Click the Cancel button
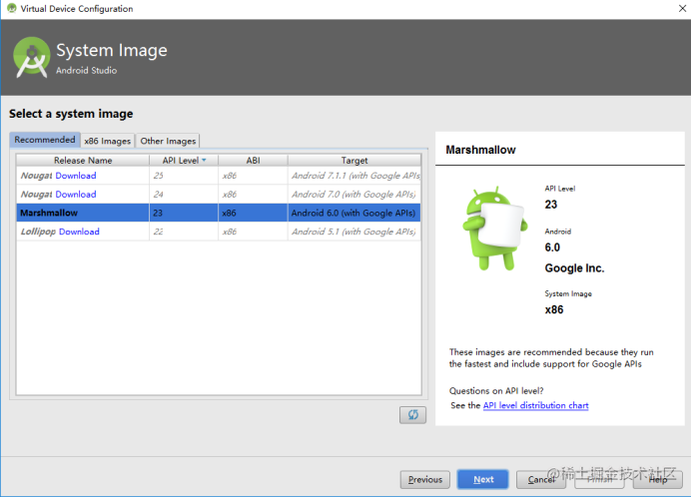 540,479
